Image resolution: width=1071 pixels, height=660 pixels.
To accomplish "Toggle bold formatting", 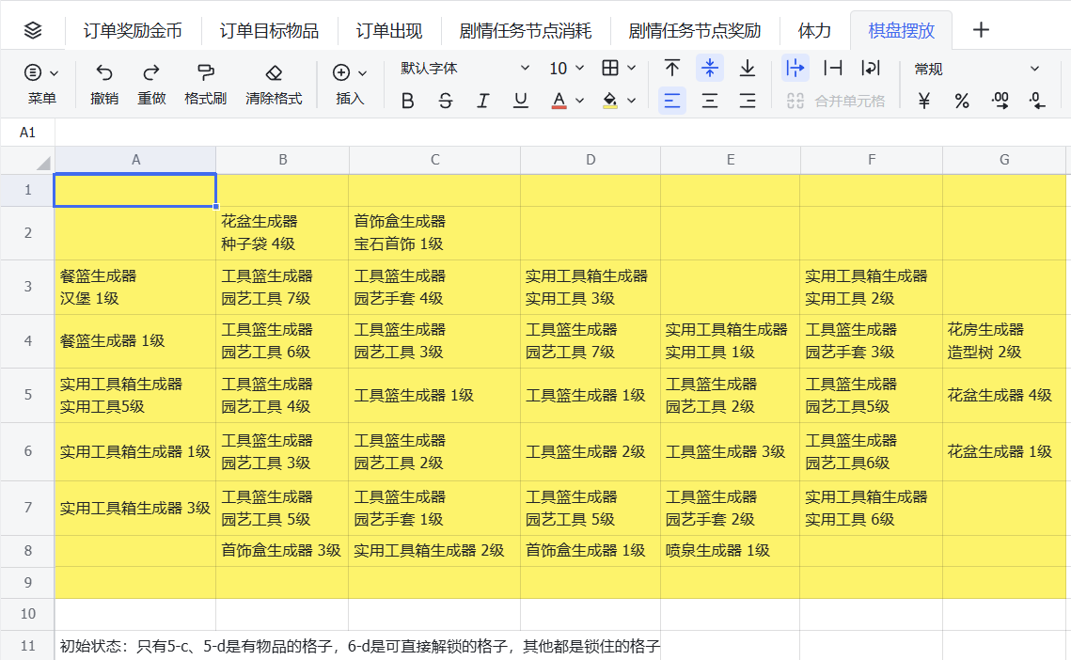I will click(x=408, y=102).
